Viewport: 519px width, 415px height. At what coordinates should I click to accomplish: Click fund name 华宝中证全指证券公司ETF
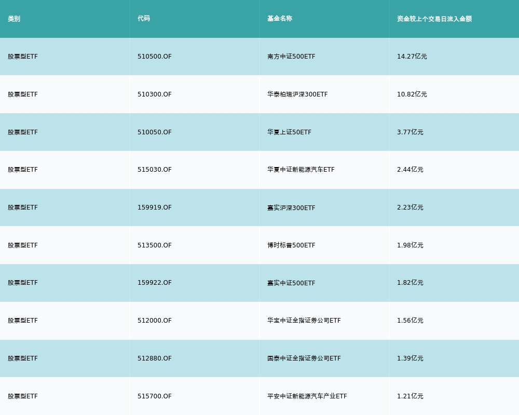coord(304,321)
